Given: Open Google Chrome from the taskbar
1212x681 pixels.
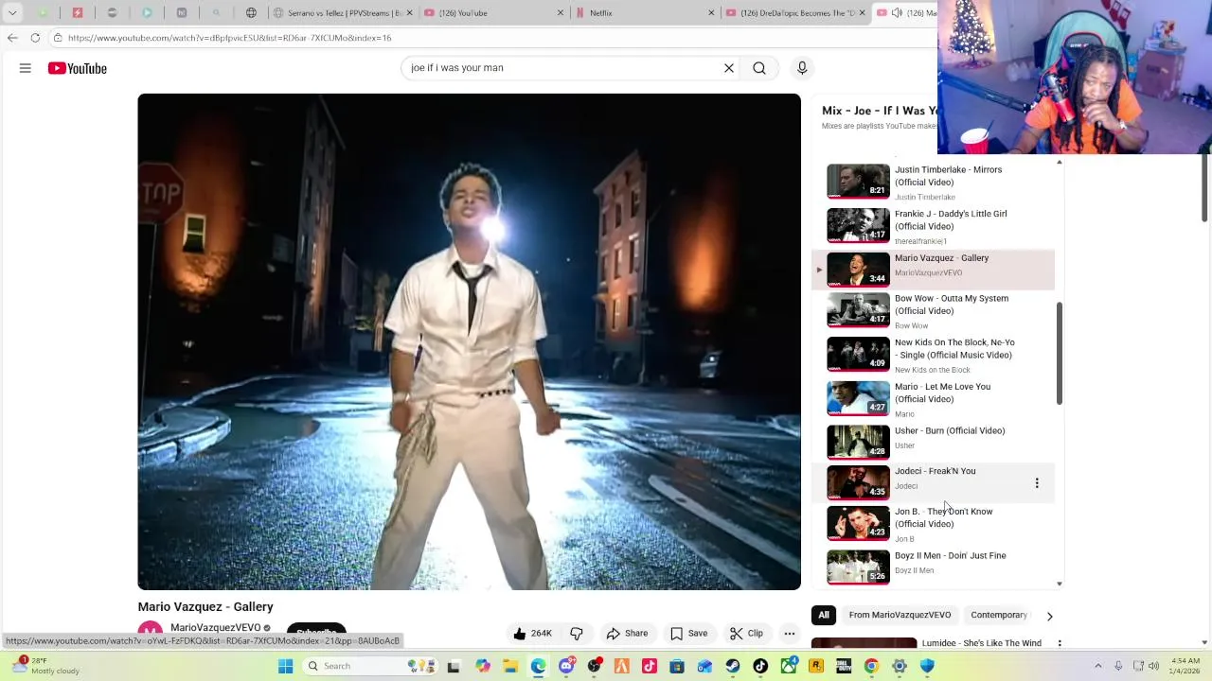Looking at the screenshot, I should pos(871,666).
